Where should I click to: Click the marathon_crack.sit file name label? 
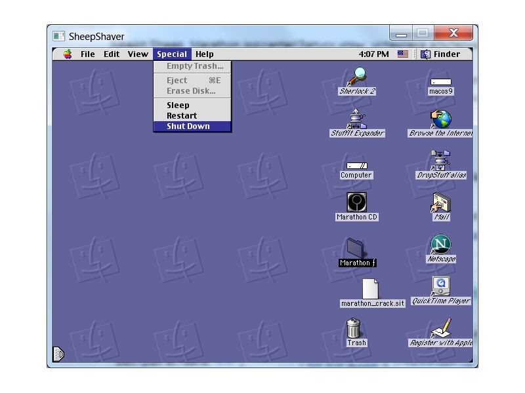(373, 303)
